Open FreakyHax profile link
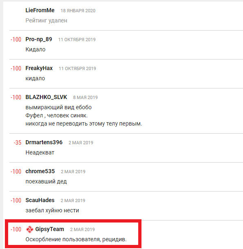This screenshot has width=243, height=249. (39, 68)
